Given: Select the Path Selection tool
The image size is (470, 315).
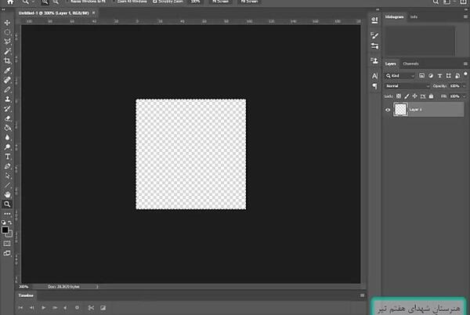Looking at the screenshot, I should point(7,176).
